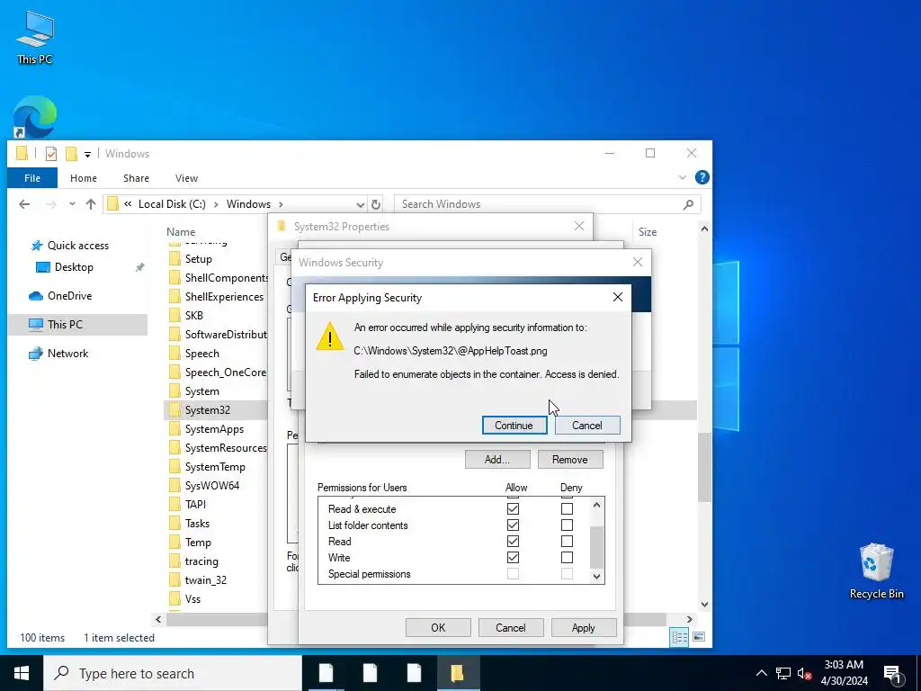
Task: Open Microsoft Edge desktop shortcut
Action: pos(35,117)
